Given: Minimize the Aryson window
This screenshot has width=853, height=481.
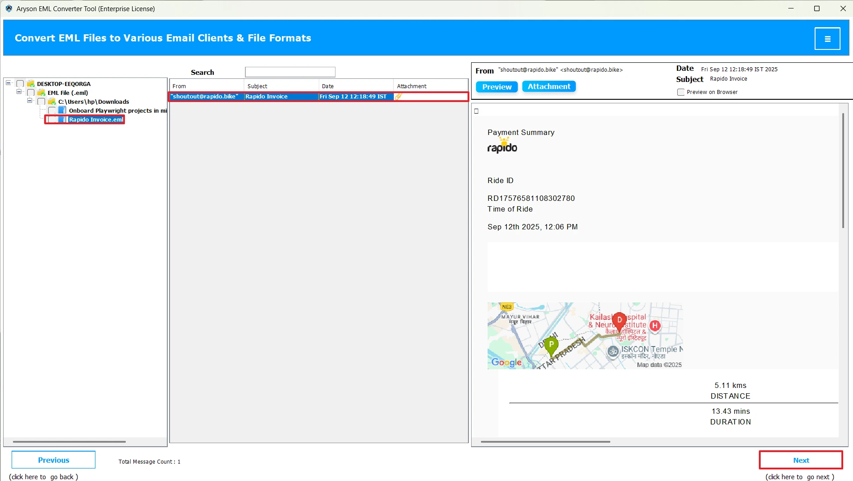Looking at the screenshot, I should (791, 8).
